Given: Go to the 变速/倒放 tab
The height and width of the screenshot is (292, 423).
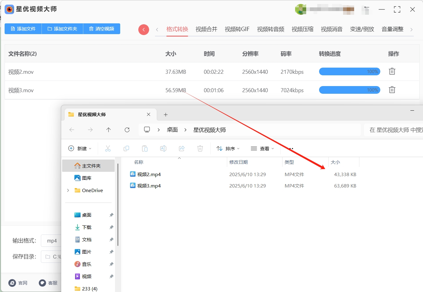Looking at the screenshot, I should point(362,29).
